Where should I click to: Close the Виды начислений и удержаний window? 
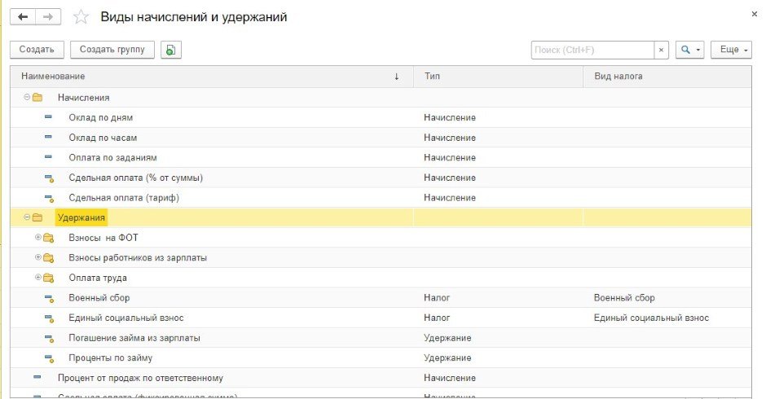tap(755, 14)
